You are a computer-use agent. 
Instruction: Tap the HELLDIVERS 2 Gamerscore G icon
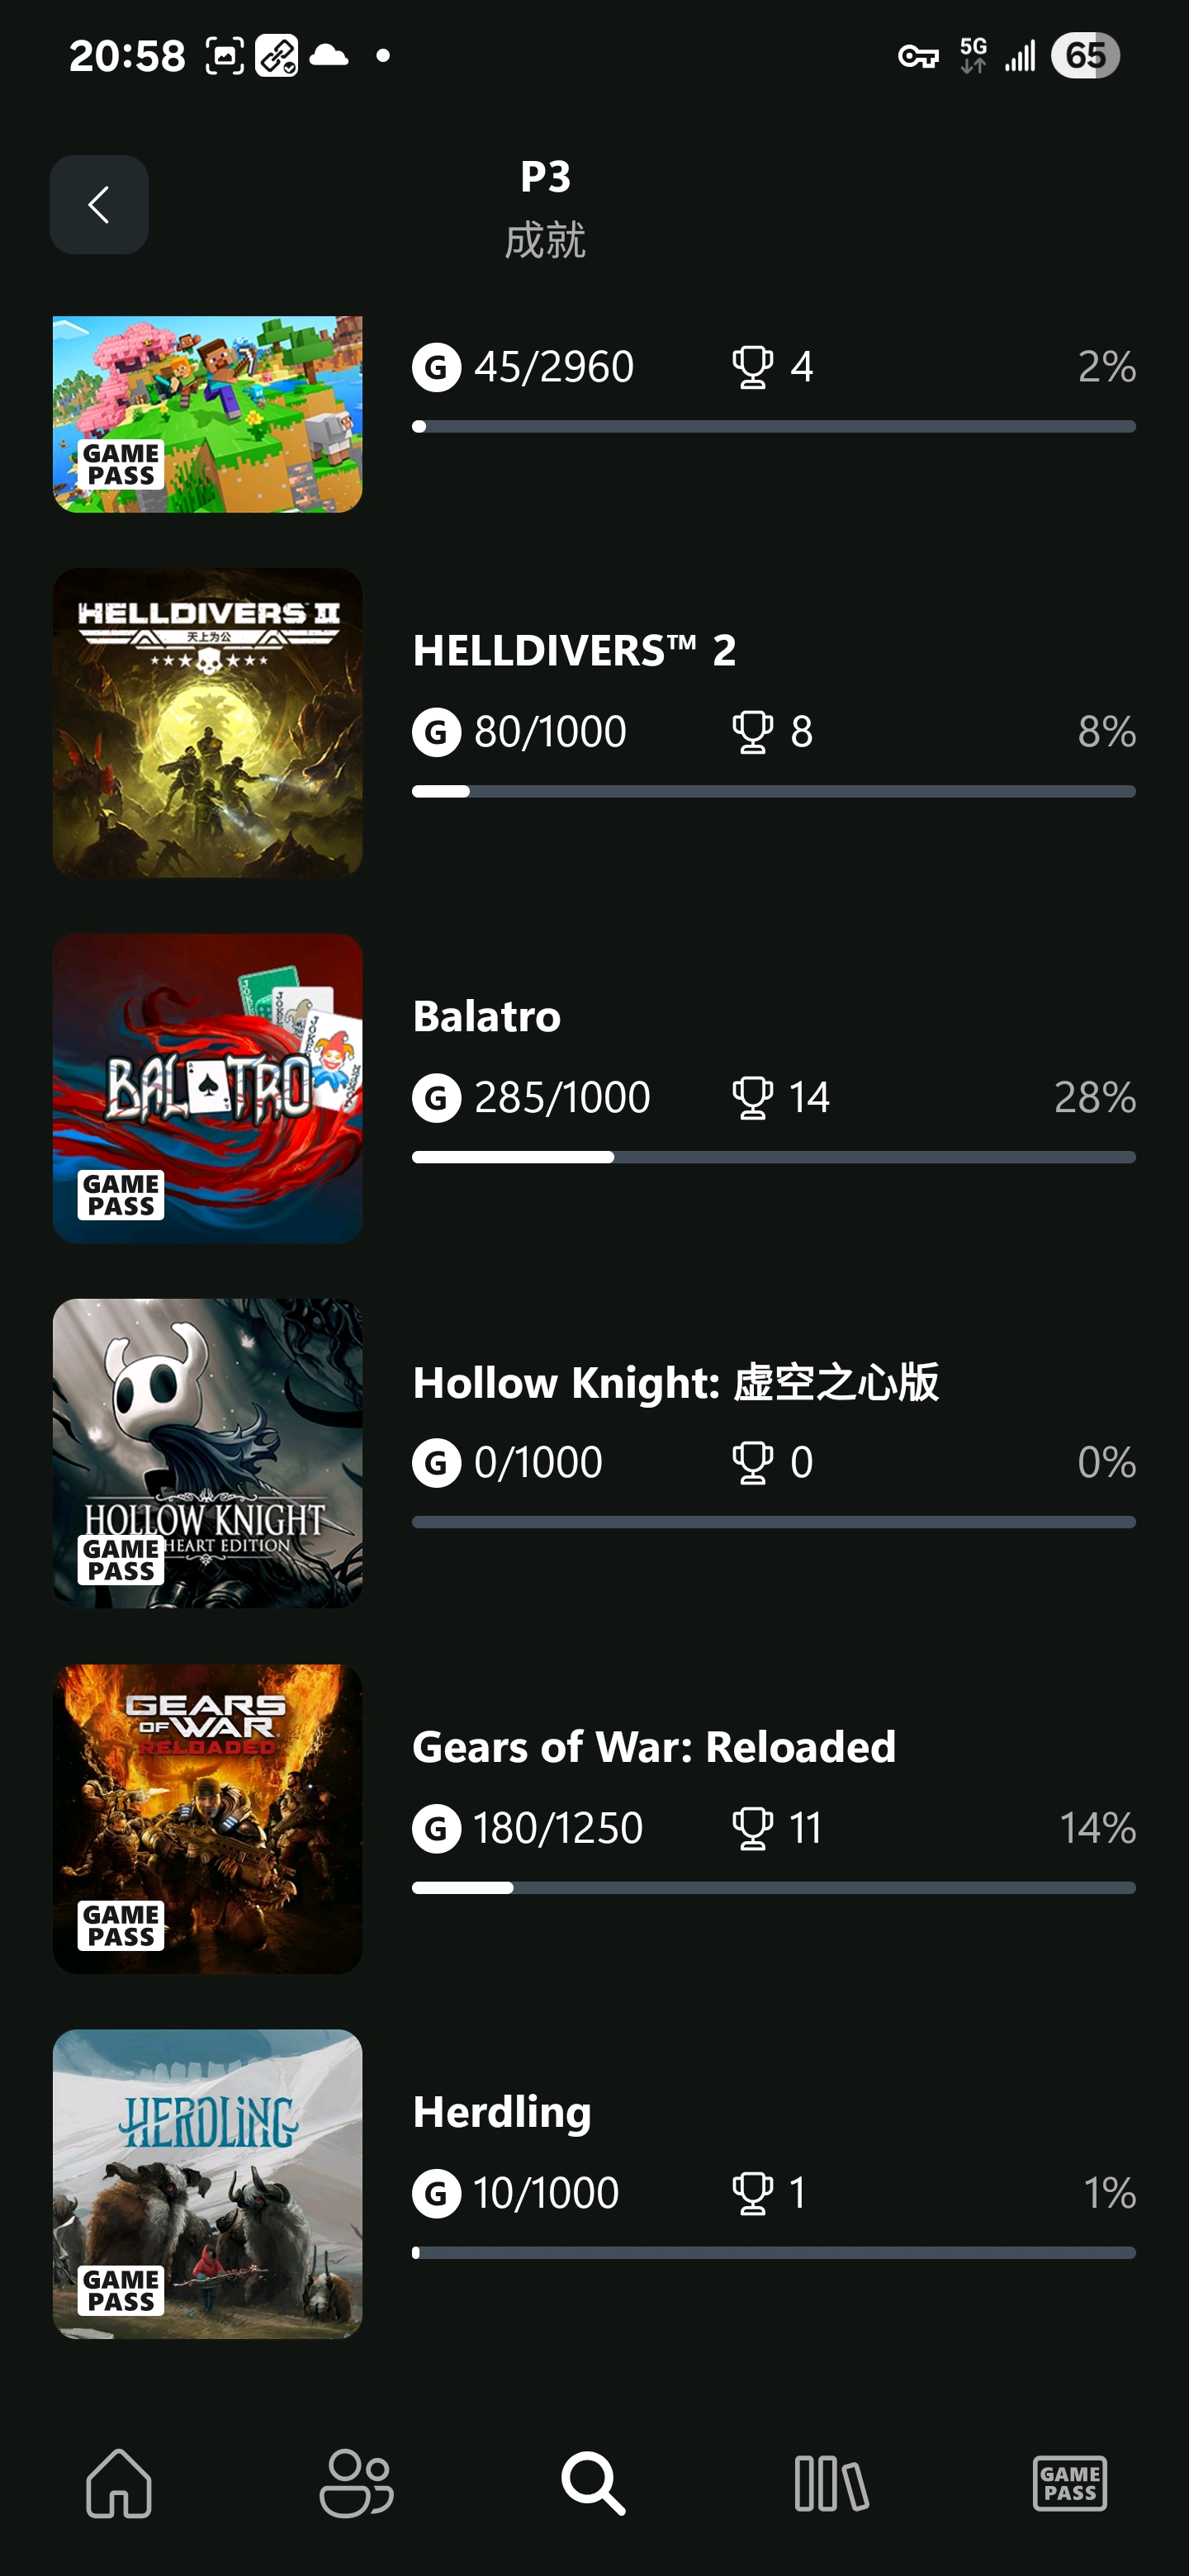pos(437,732)
